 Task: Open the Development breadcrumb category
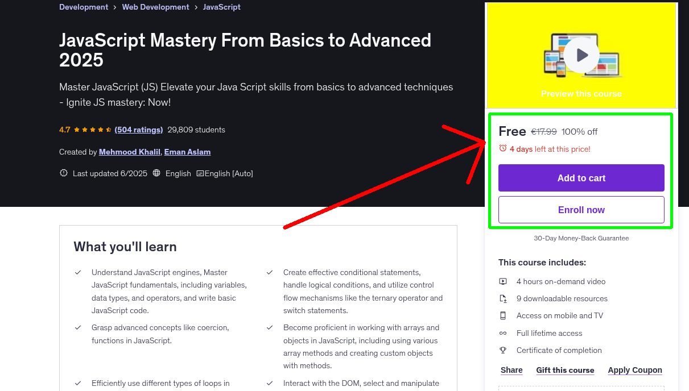coord(84,7)
